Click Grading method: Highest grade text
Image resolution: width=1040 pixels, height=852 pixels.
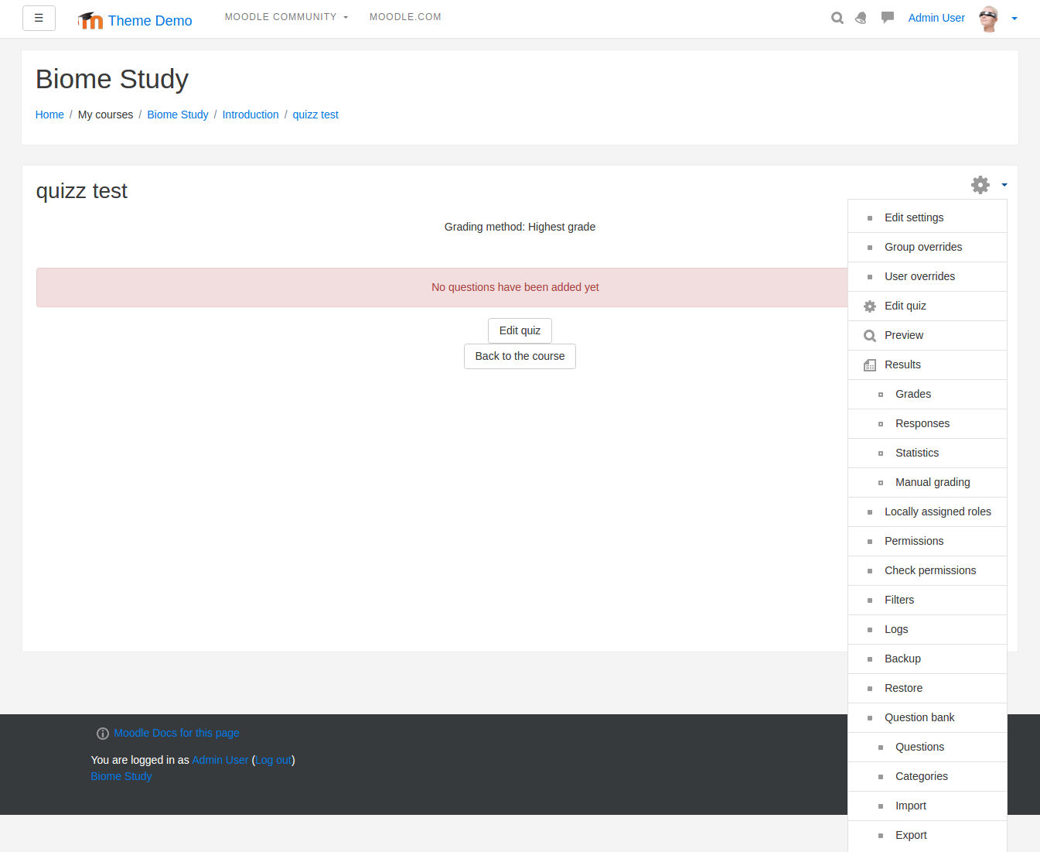point(520,227)
